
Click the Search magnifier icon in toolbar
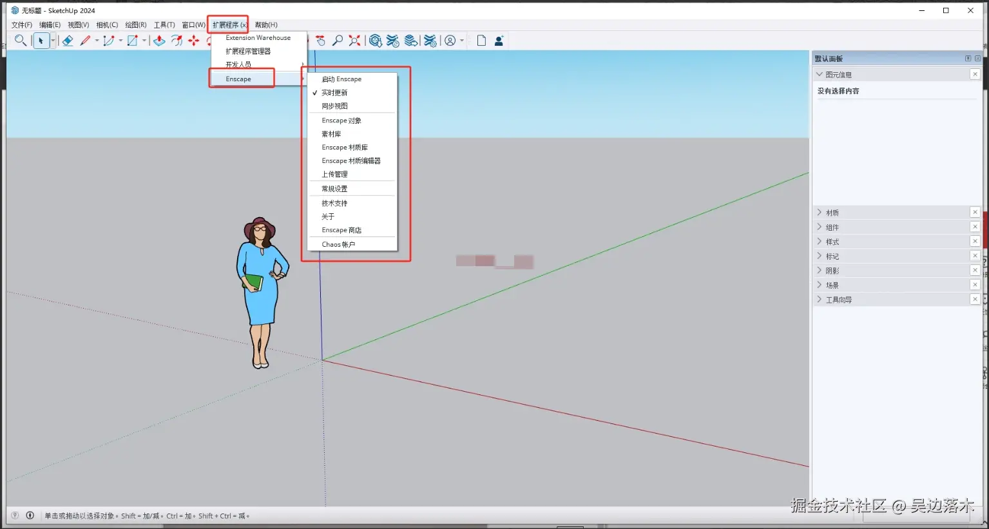(21, 41)
